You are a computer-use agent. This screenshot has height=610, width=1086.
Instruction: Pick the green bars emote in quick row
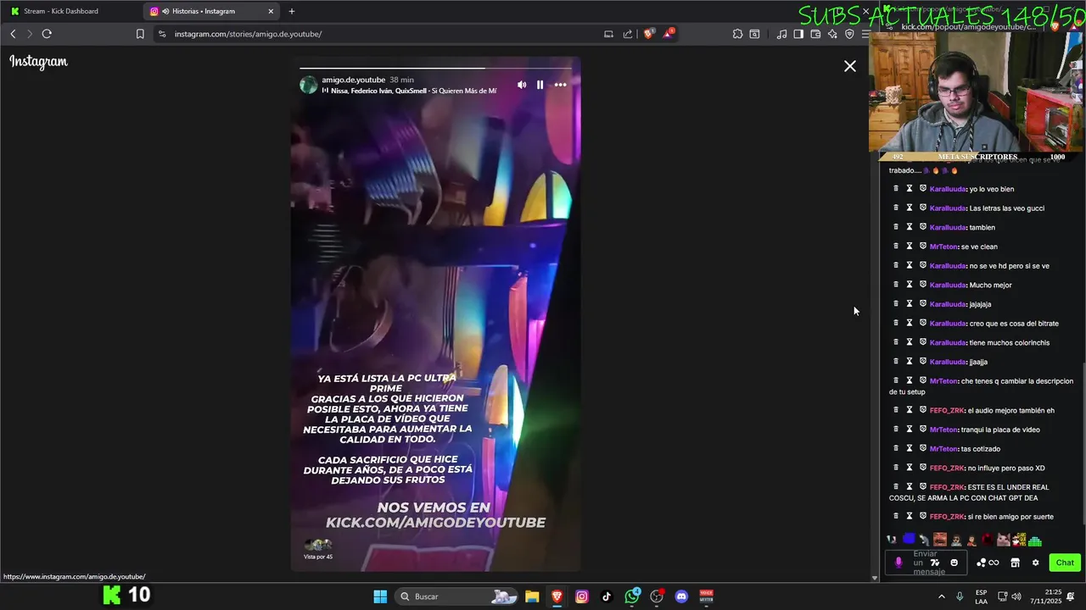coord(1035,540)
